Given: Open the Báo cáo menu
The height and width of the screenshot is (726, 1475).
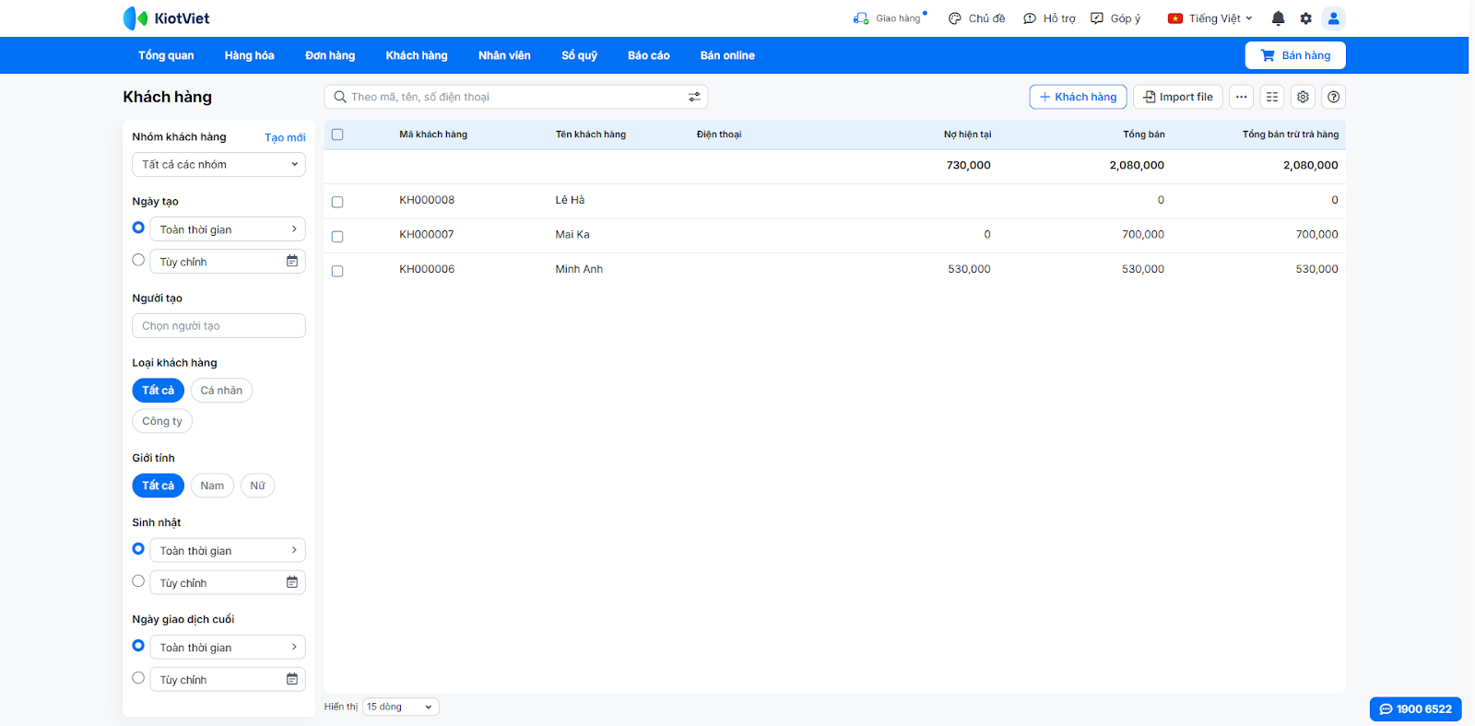Looking at the screenshot, I should pos(648,55).
